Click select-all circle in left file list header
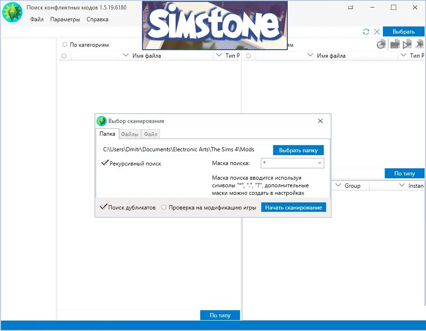Image resolution: width=426 pixels, height=331 pixels. (x=64, y=56)
